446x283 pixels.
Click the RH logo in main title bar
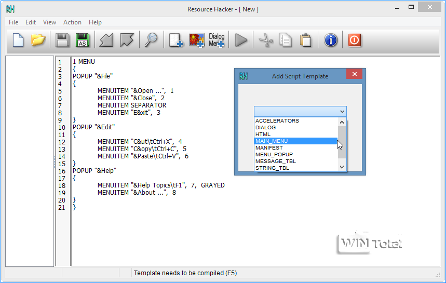pos(10,9)
